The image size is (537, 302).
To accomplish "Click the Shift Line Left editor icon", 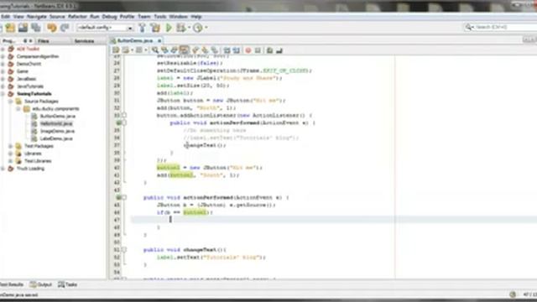I will coord(227,50).
